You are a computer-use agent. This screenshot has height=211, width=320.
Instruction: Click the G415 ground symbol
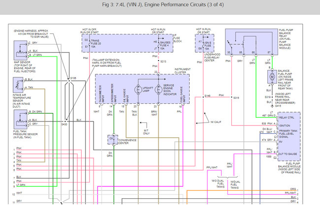(x=272, y=106)
